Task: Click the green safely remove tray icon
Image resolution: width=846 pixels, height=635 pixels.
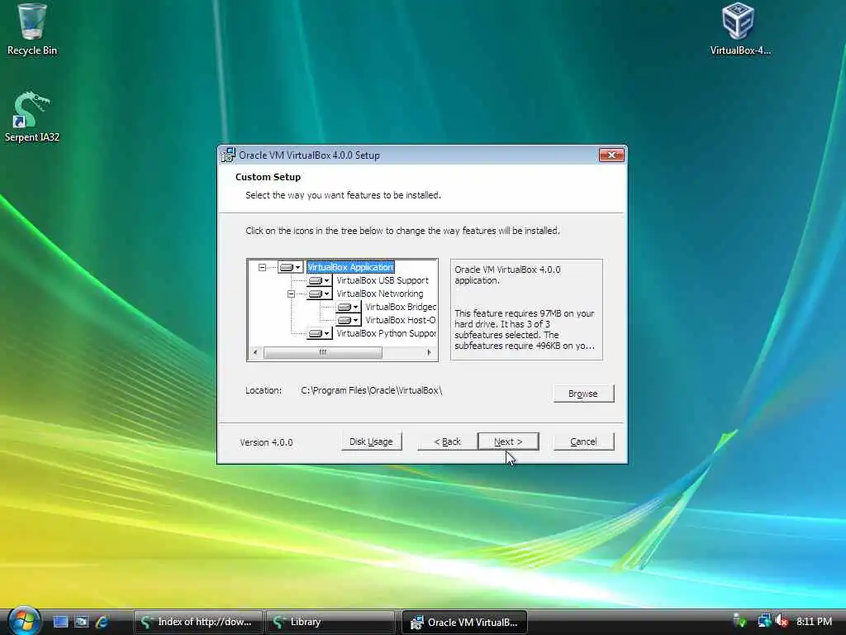Action: pyautogui.click(x=740, y=621)
